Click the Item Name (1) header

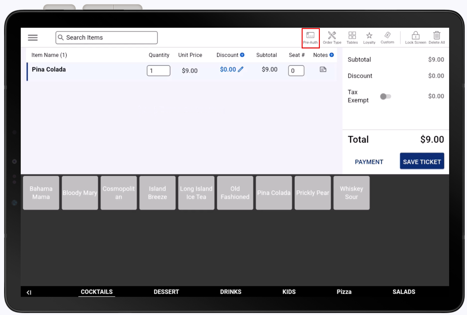point(49,55)
